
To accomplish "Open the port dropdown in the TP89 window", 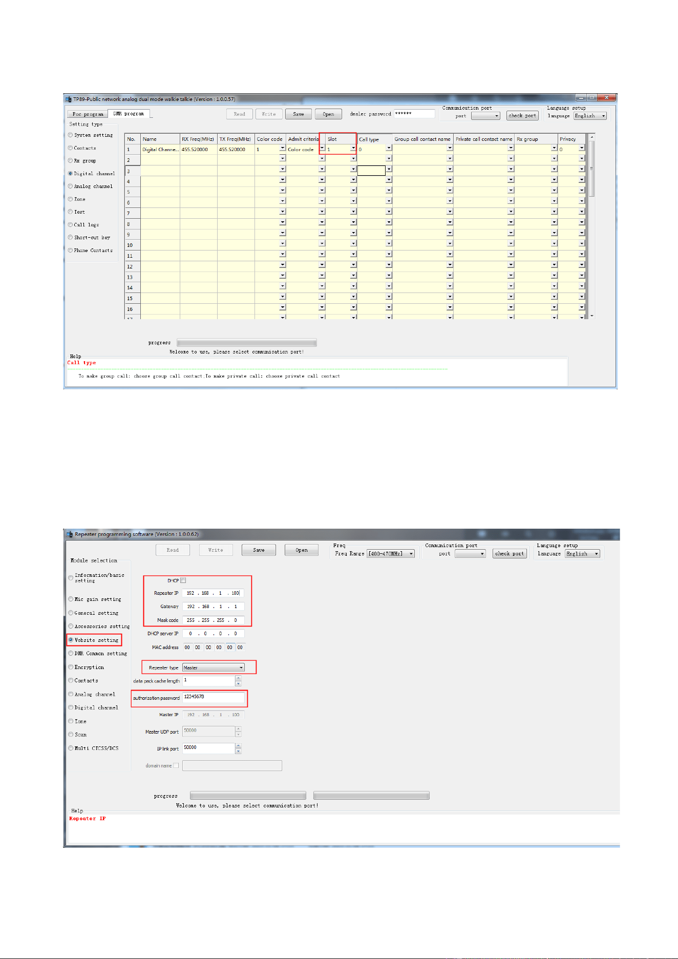I will coord(485,116).
